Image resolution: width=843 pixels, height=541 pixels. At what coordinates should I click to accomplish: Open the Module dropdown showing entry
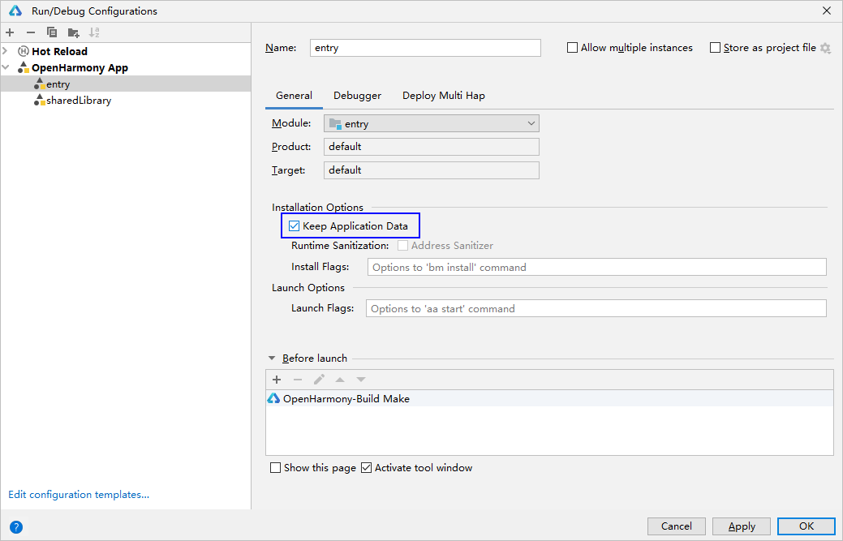click(432, 123)
